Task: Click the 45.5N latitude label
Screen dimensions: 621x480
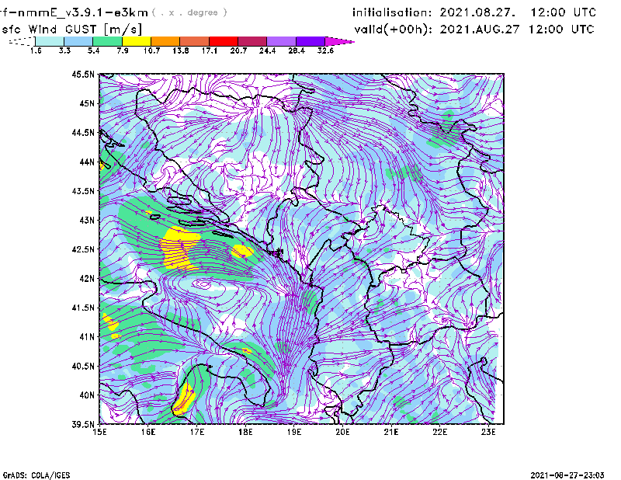Action: [84, 74]
